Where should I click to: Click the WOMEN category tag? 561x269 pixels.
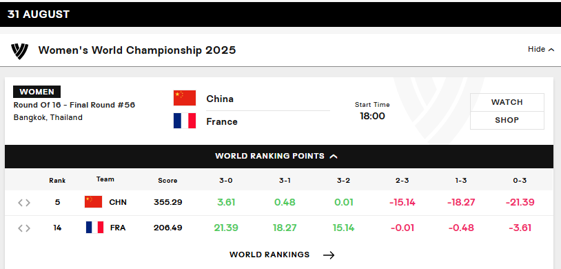point(37,92)
